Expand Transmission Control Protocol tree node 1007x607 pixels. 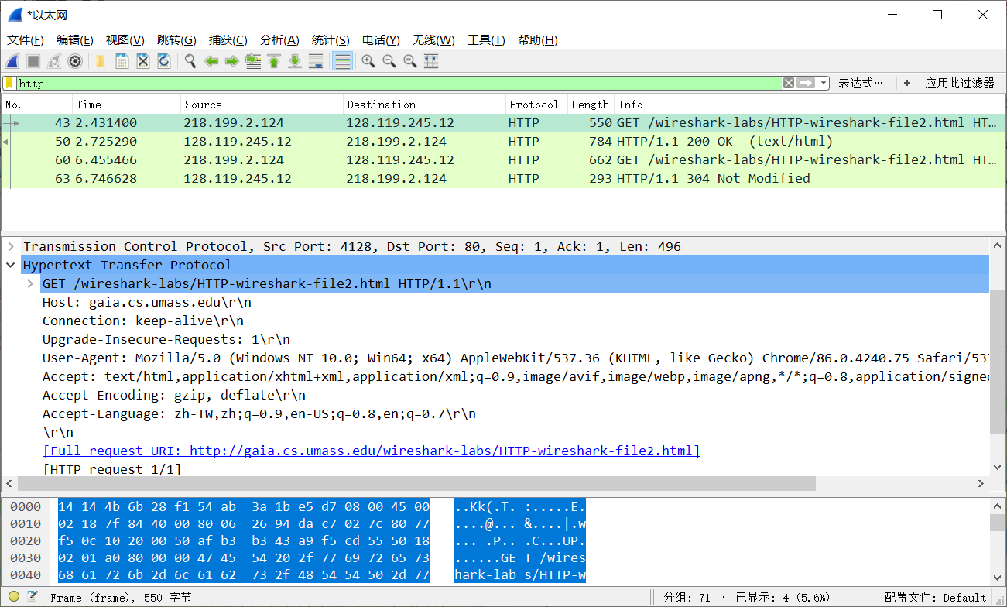11,247
